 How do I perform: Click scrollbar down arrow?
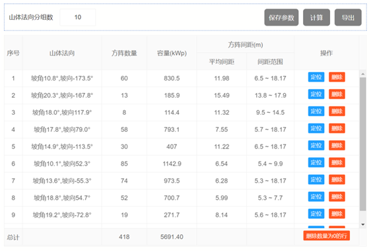362,224
